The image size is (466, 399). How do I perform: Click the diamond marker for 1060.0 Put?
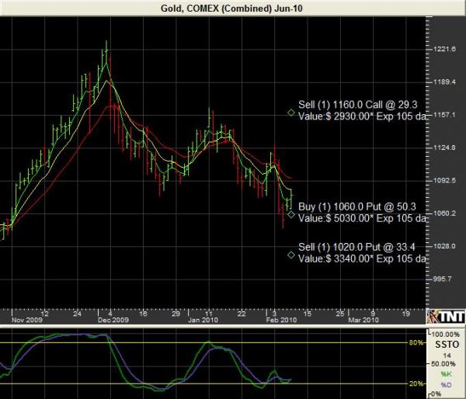point(290,214)
